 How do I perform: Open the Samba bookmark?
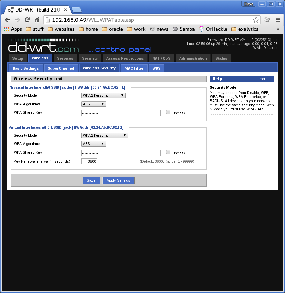(x=184, y=29)
